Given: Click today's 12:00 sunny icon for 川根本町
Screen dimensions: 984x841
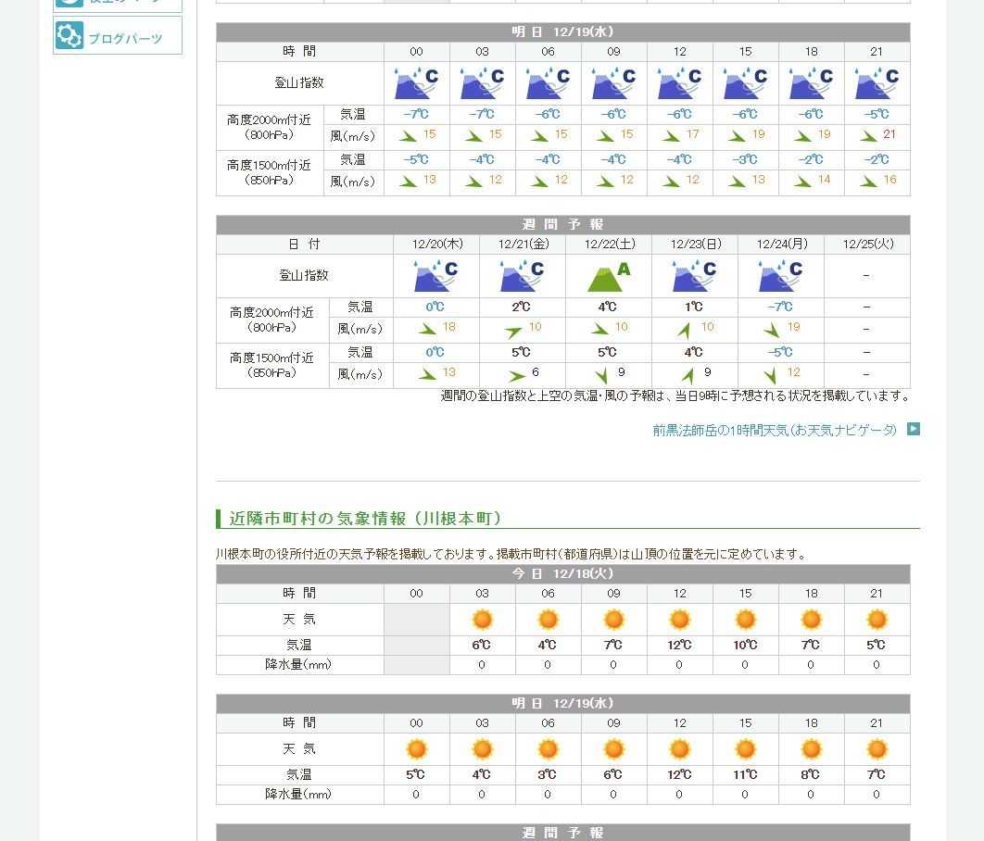Looking at the screenshot, I should (x=679, y=620).
